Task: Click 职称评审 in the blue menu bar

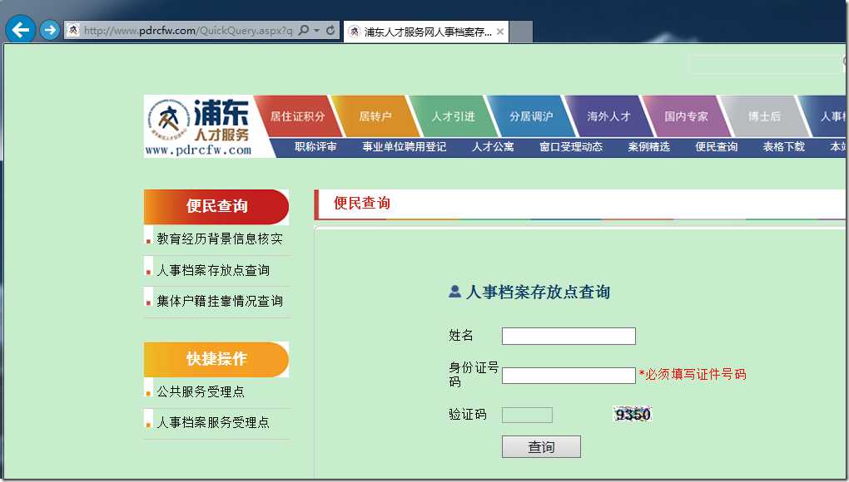Action: [x=315, y=147]
